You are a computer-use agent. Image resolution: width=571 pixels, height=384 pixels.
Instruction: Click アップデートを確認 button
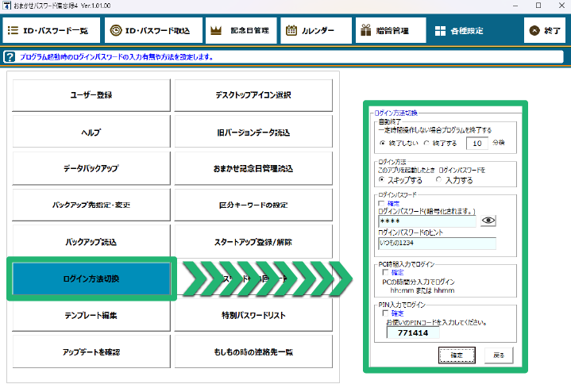(x=91, y=352)
